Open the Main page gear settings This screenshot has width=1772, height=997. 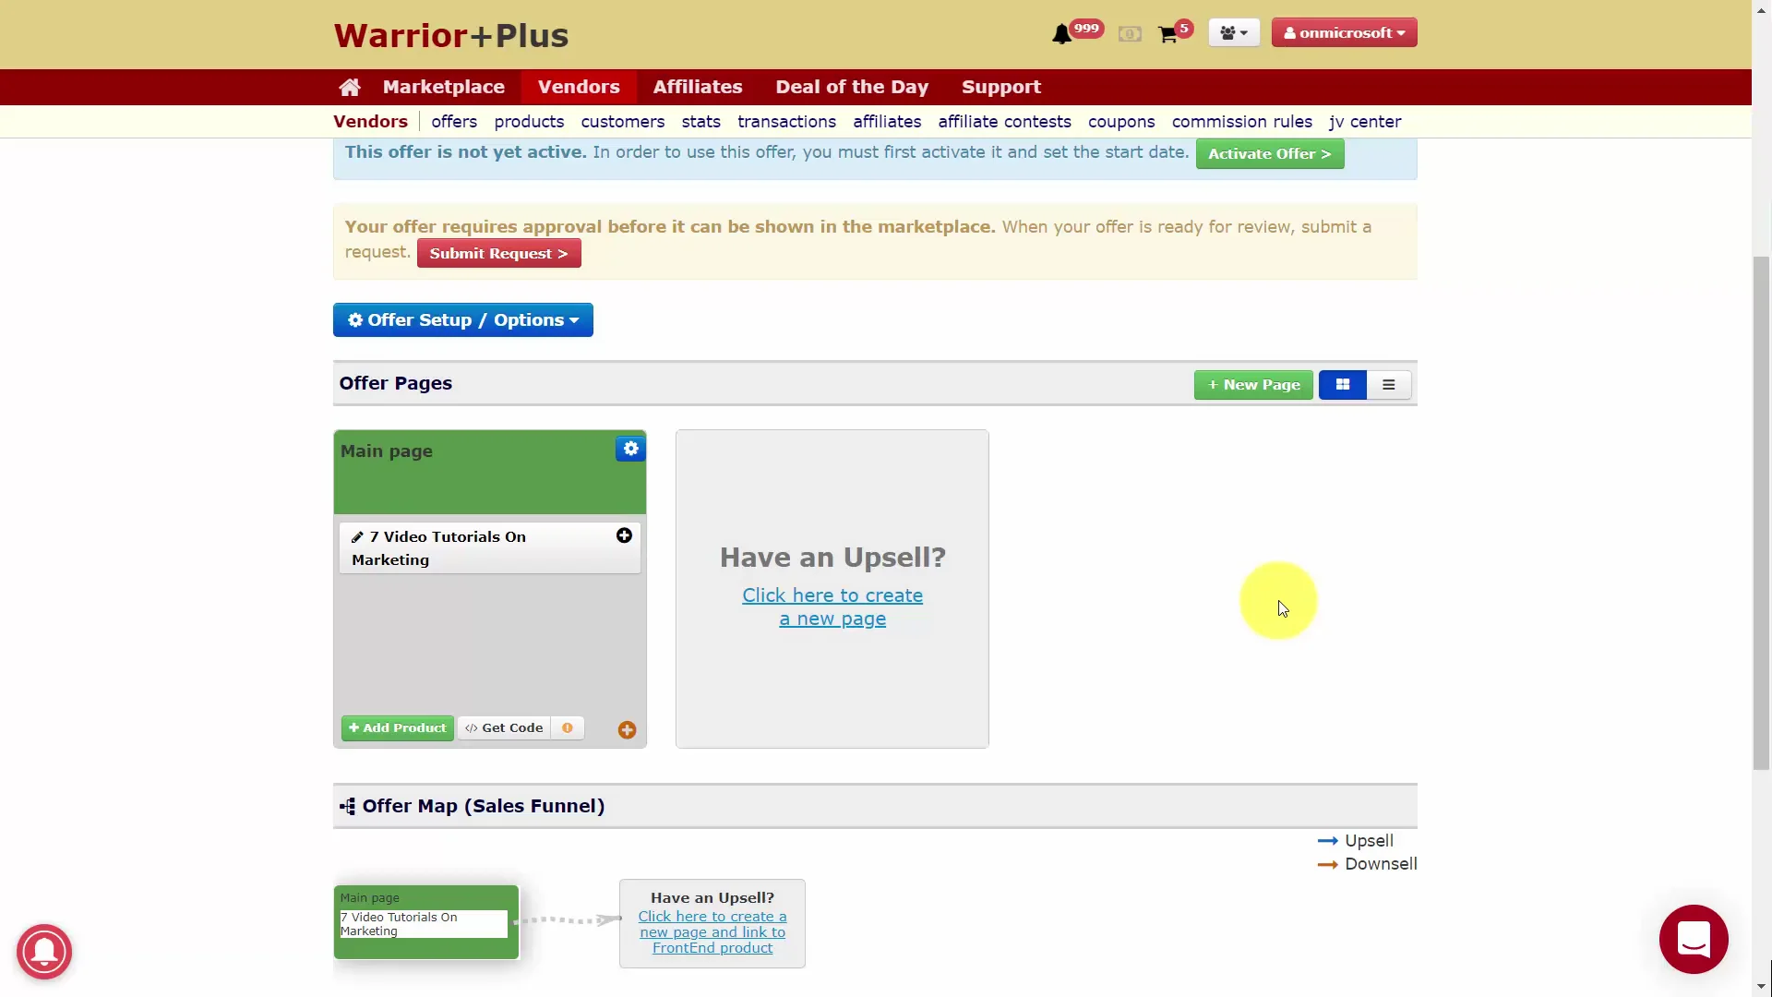tap(630, 449)
